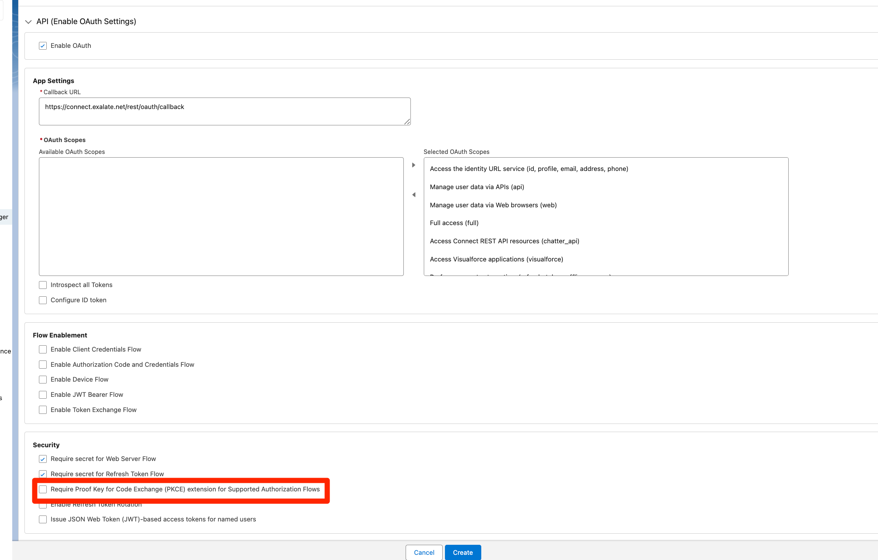This screenshot has height=560, width=878.
Task: Enable Token Exchange Flow checkbox
Action: click(x=43, y=410)
